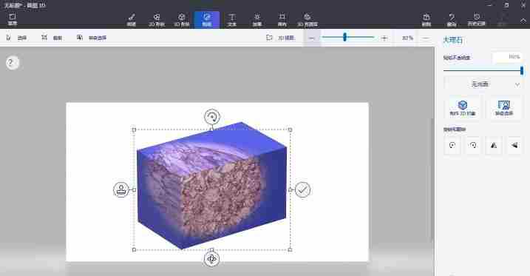Select the highlighted Stickers tab
The height and width of the screenshot is (276, 530).
pos(207,20)
